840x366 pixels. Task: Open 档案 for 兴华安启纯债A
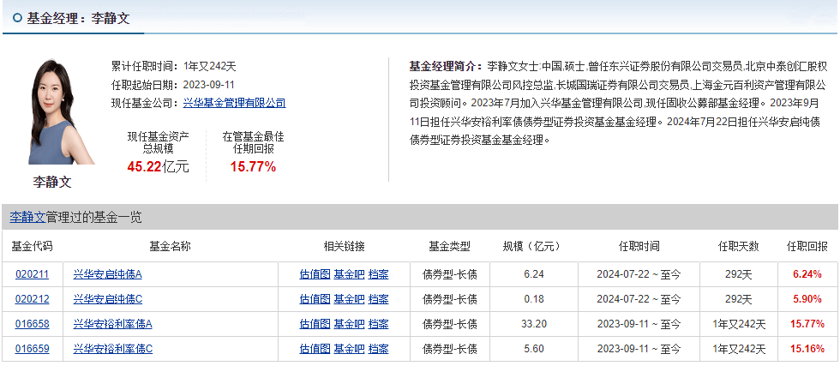379,274
